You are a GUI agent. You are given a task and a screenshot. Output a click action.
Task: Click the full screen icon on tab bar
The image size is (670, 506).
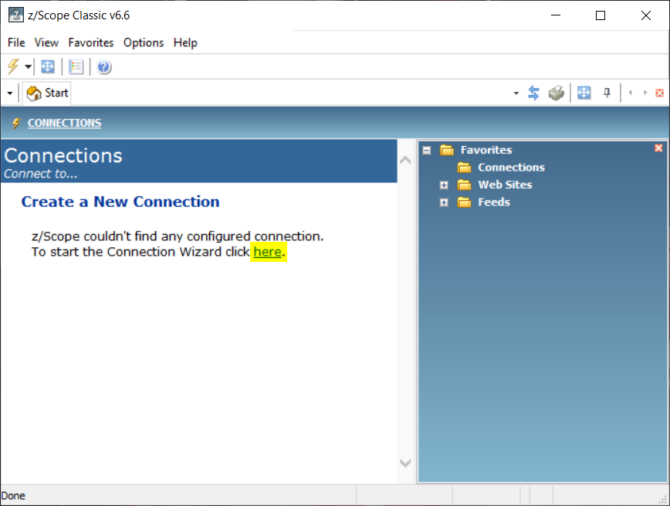[584, 93]
